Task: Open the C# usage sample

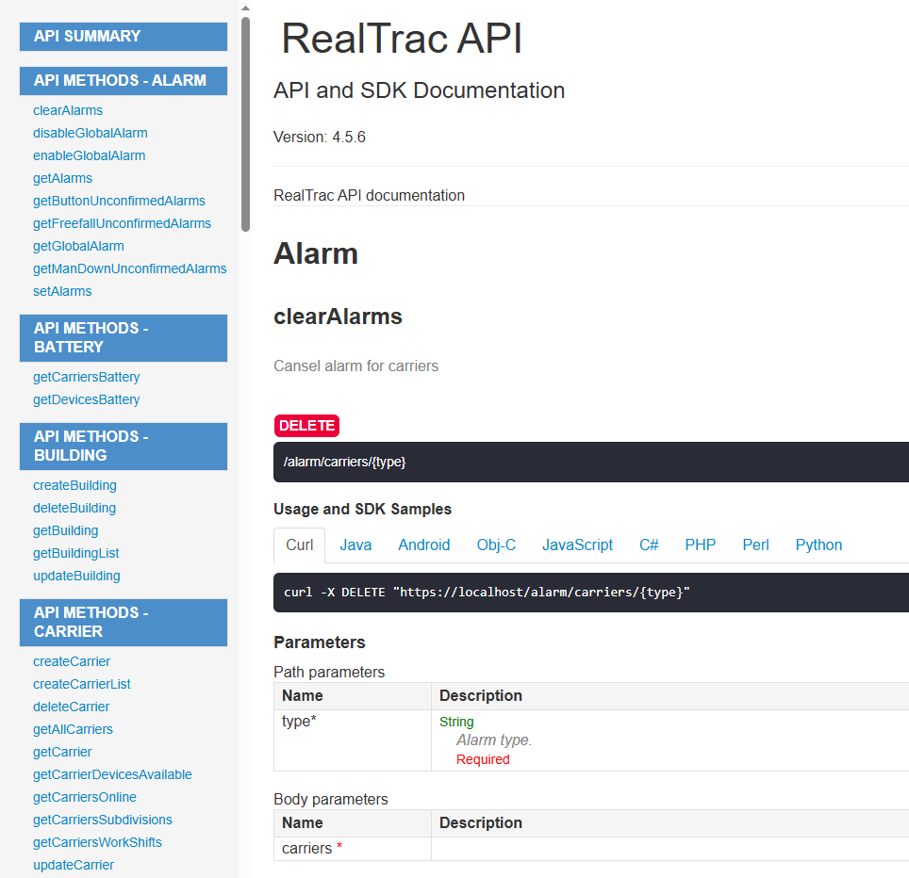Action: tap(649, 545)
